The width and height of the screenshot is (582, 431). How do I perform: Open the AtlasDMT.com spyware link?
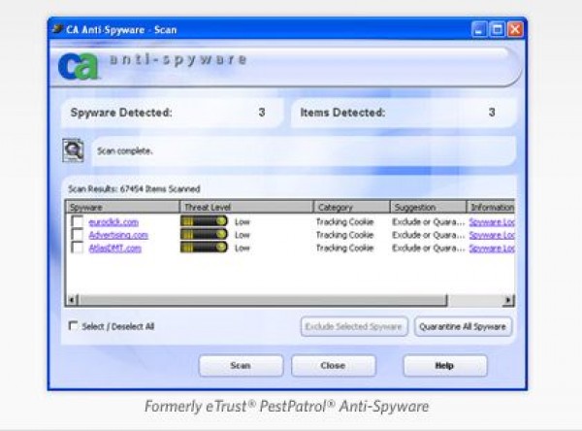point(115,248)
